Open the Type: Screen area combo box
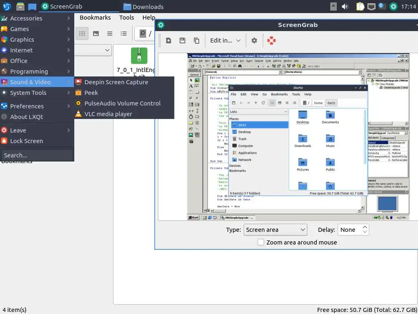The height and width of the screenshot is (314, 418). tap(276, 230)
